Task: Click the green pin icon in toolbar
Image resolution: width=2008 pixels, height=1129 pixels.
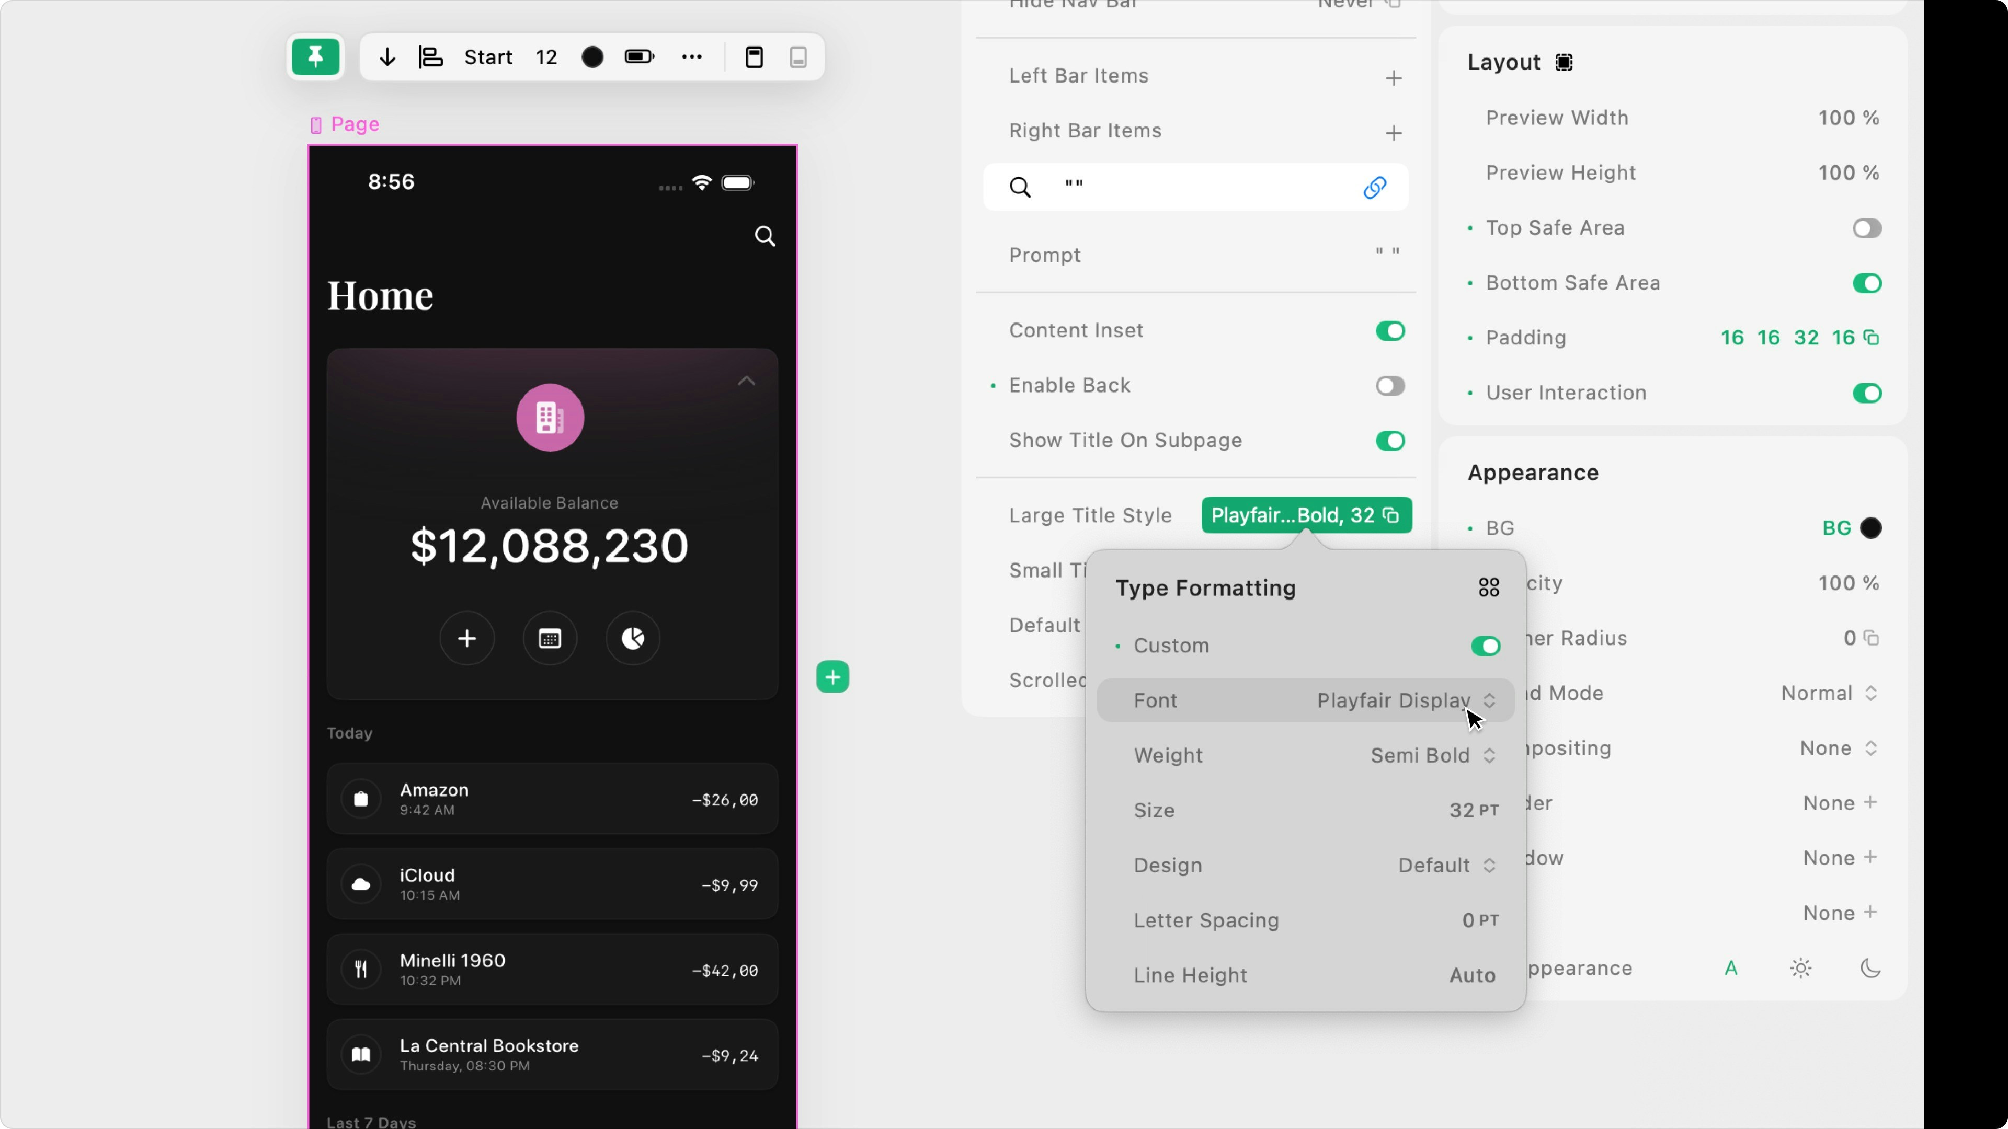Action: [315, 57]
